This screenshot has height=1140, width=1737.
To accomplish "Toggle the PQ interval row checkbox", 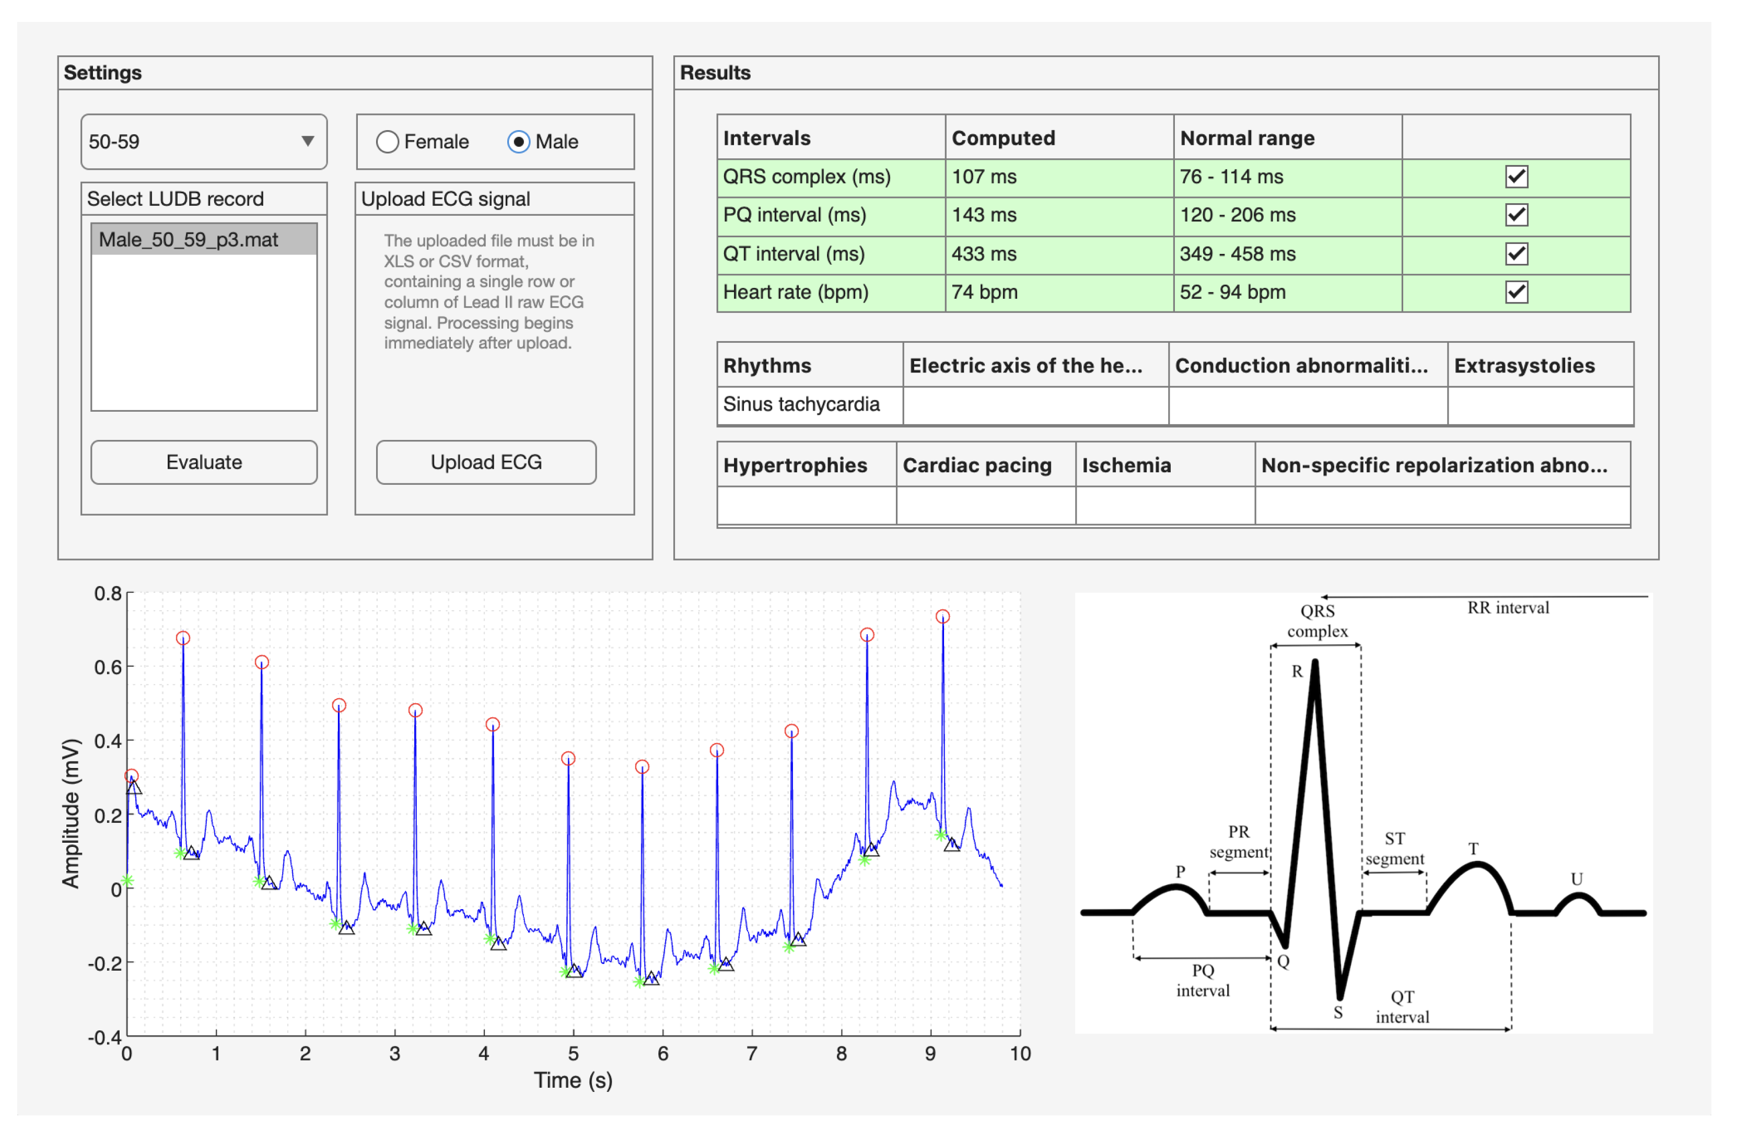I will click(1516, 215).
